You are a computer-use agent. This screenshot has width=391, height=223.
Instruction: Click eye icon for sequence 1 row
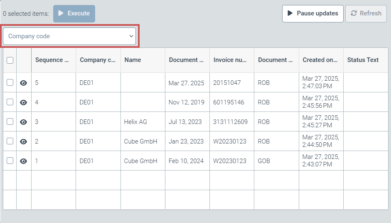24,161
